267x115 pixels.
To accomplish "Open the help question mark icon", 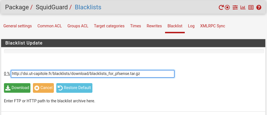I will pos(259,8).
